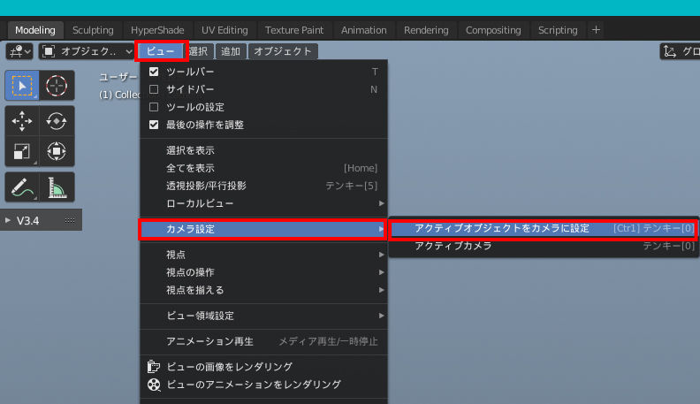
Task: Open the editor type selector icon
Action: click(19, 51)
